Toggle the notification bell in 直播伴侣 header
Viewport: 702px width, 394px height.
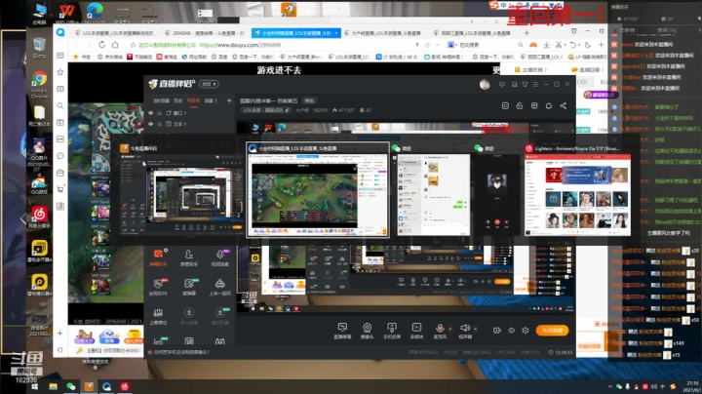point(548,105)
